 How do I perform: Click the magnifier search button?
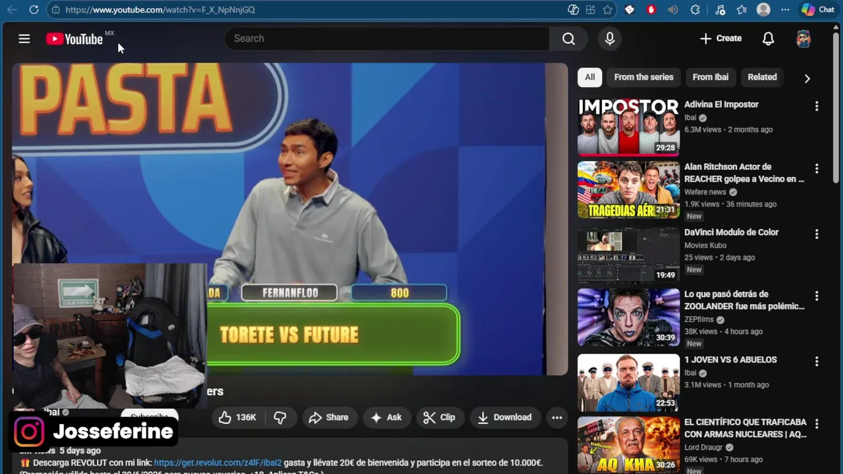click(x=568, y=39)
